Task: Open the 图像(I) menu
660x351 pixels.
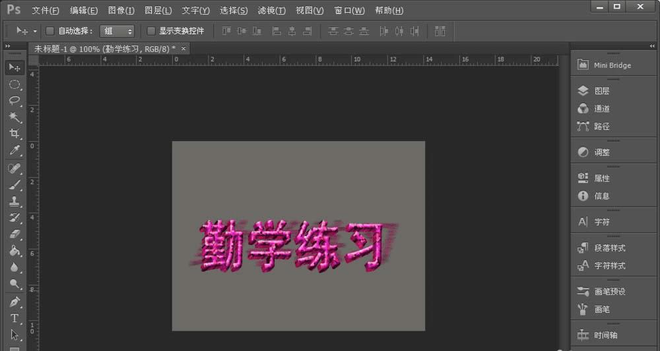Action: point(121,11)
